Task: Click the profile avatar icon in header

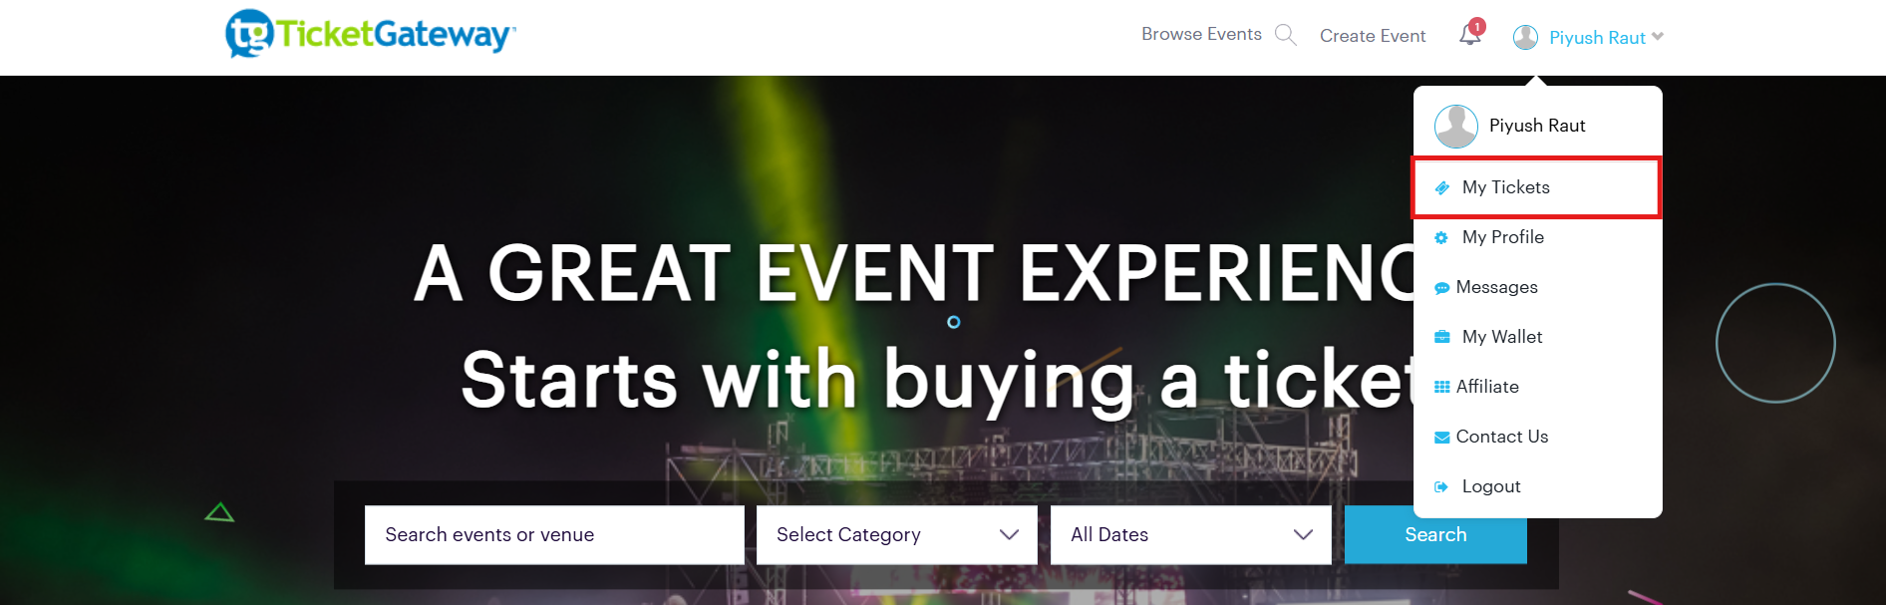Action: click(x=1525, y=37)
